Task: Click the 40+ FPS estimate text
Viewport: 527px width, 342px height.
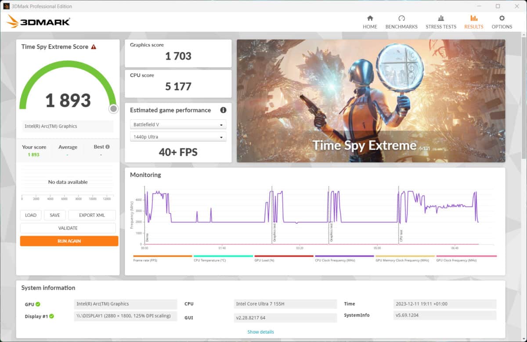Action: [178, 153]
